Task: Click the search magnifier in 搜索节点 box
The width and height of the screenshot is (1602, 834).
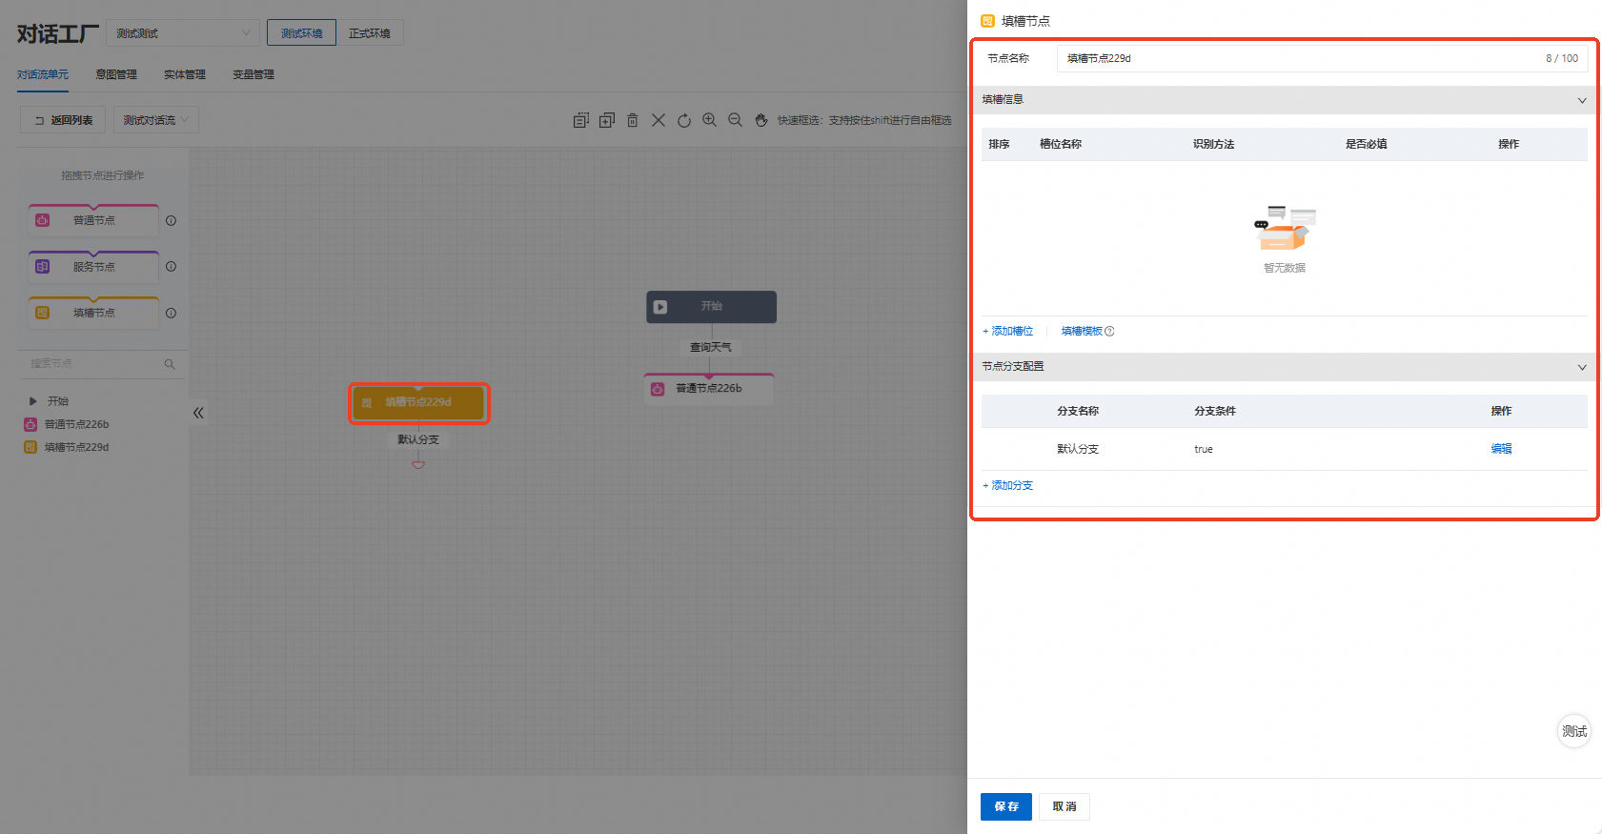Action: click(170, 364)
